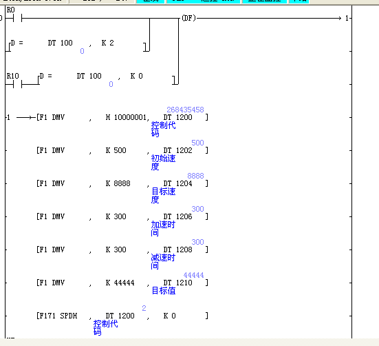Select the K 0 channel operand of SPDH

[169, 316]
